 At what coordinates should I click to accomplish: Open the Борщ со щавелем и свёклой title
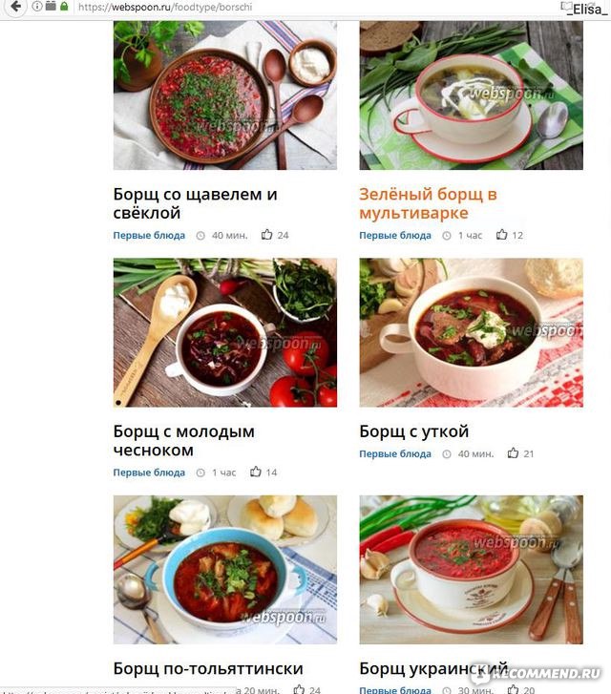tap(196, 203)
